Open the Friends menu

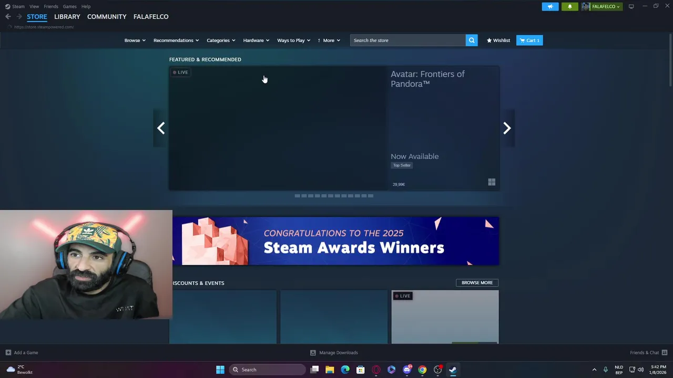coord(51,6)
